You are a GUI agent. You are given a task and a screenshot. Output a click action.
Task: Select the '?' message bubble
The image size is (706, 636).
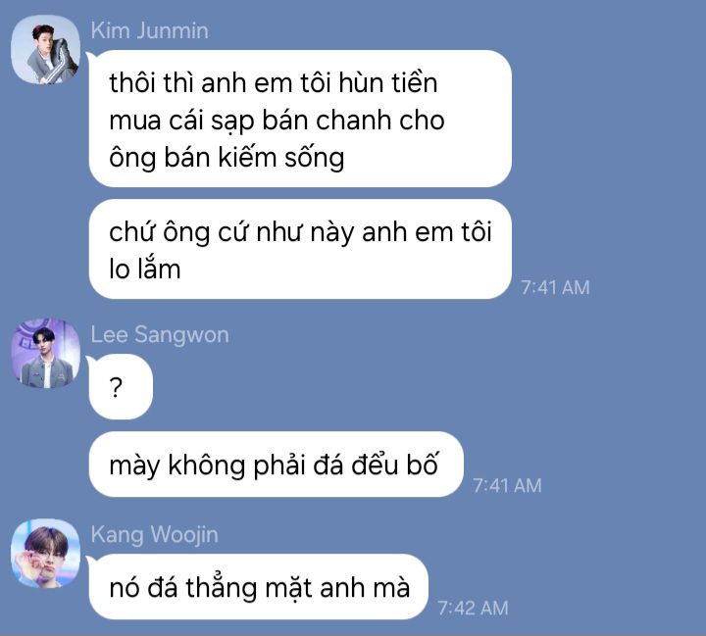pyautogui.click(x=121, y=387)
